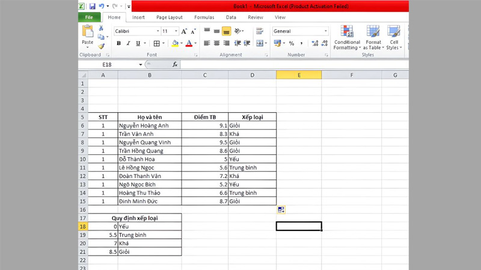Open the General number format dropdown

pos(325,31)
